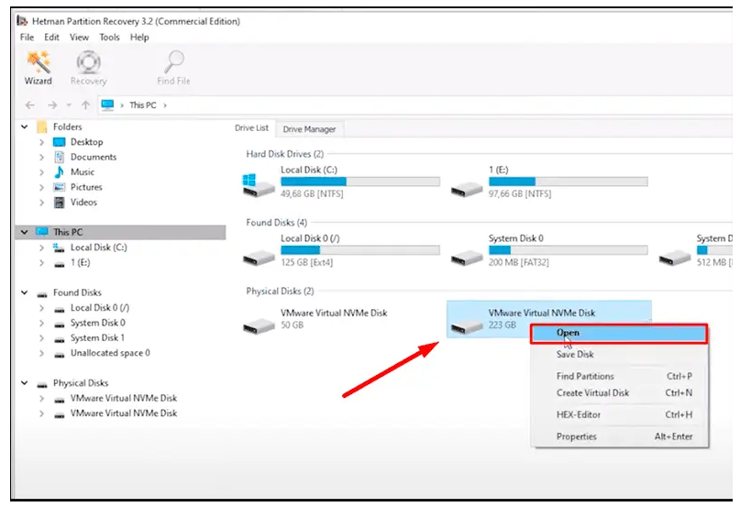Click the Documents icon in tree
The image size is (740, 507).
click(x=59, y=157)
